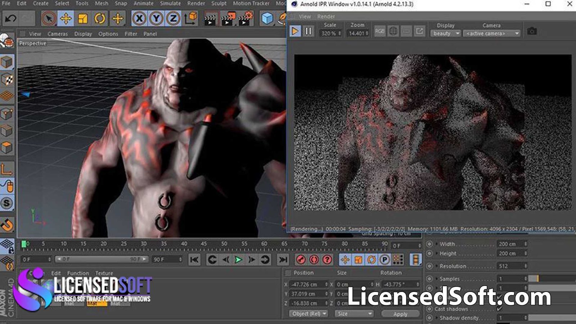Toggle RGB channel display in IPR window
This screenshot has width=576, height=324.
[x=380, y=31]
